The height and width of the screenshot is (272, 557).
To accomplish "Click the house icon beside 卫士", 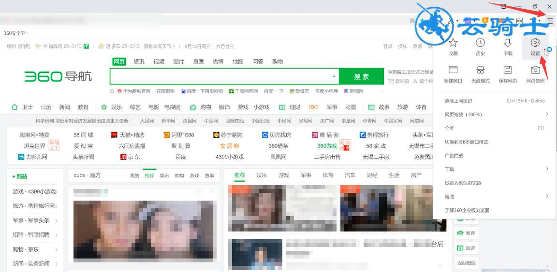I will click(x=15, y=107).
